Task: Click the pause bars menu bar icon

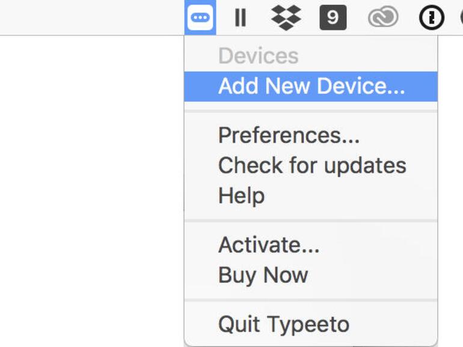Action: [x=241, y=17]
